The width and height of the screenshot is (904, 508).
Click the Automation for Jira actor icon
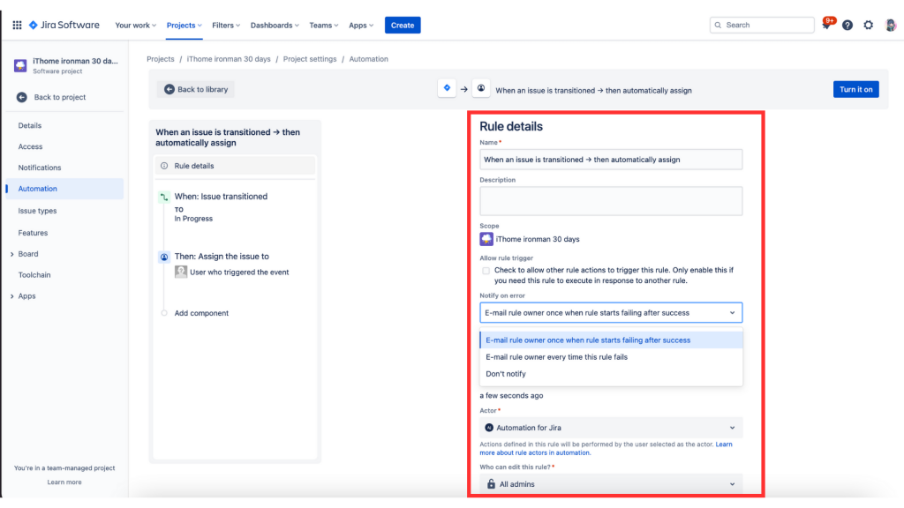pyautogui.click(x=489, y=428)
